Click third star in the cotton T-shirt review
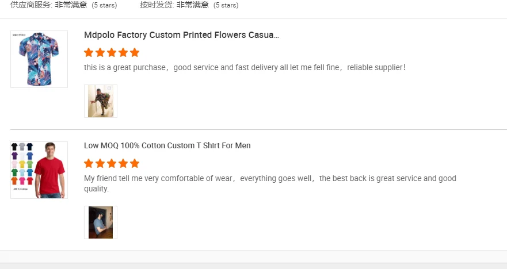507x269 pixels. [112, 163]
